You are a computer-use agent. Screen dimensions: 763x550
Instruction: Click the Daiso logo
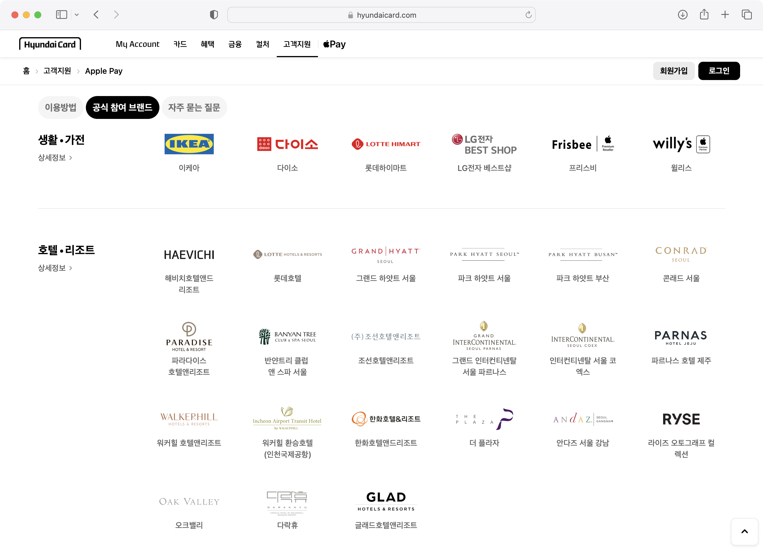pyautogui.click(x=288, y=144)
